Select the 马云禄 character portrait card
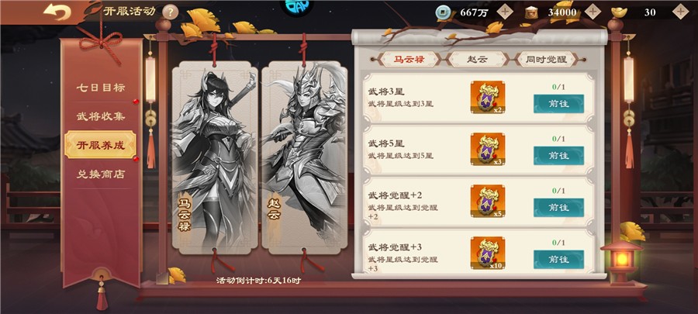698x314 pixels. [x=215, y=158]
